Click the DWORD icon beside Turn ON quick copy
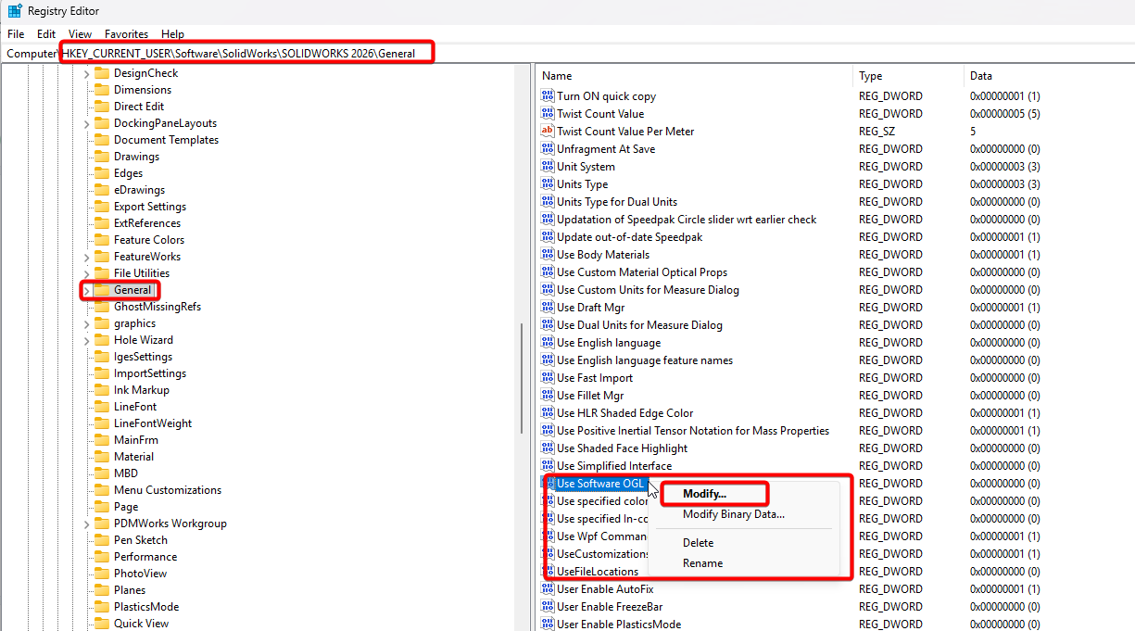 547,96
